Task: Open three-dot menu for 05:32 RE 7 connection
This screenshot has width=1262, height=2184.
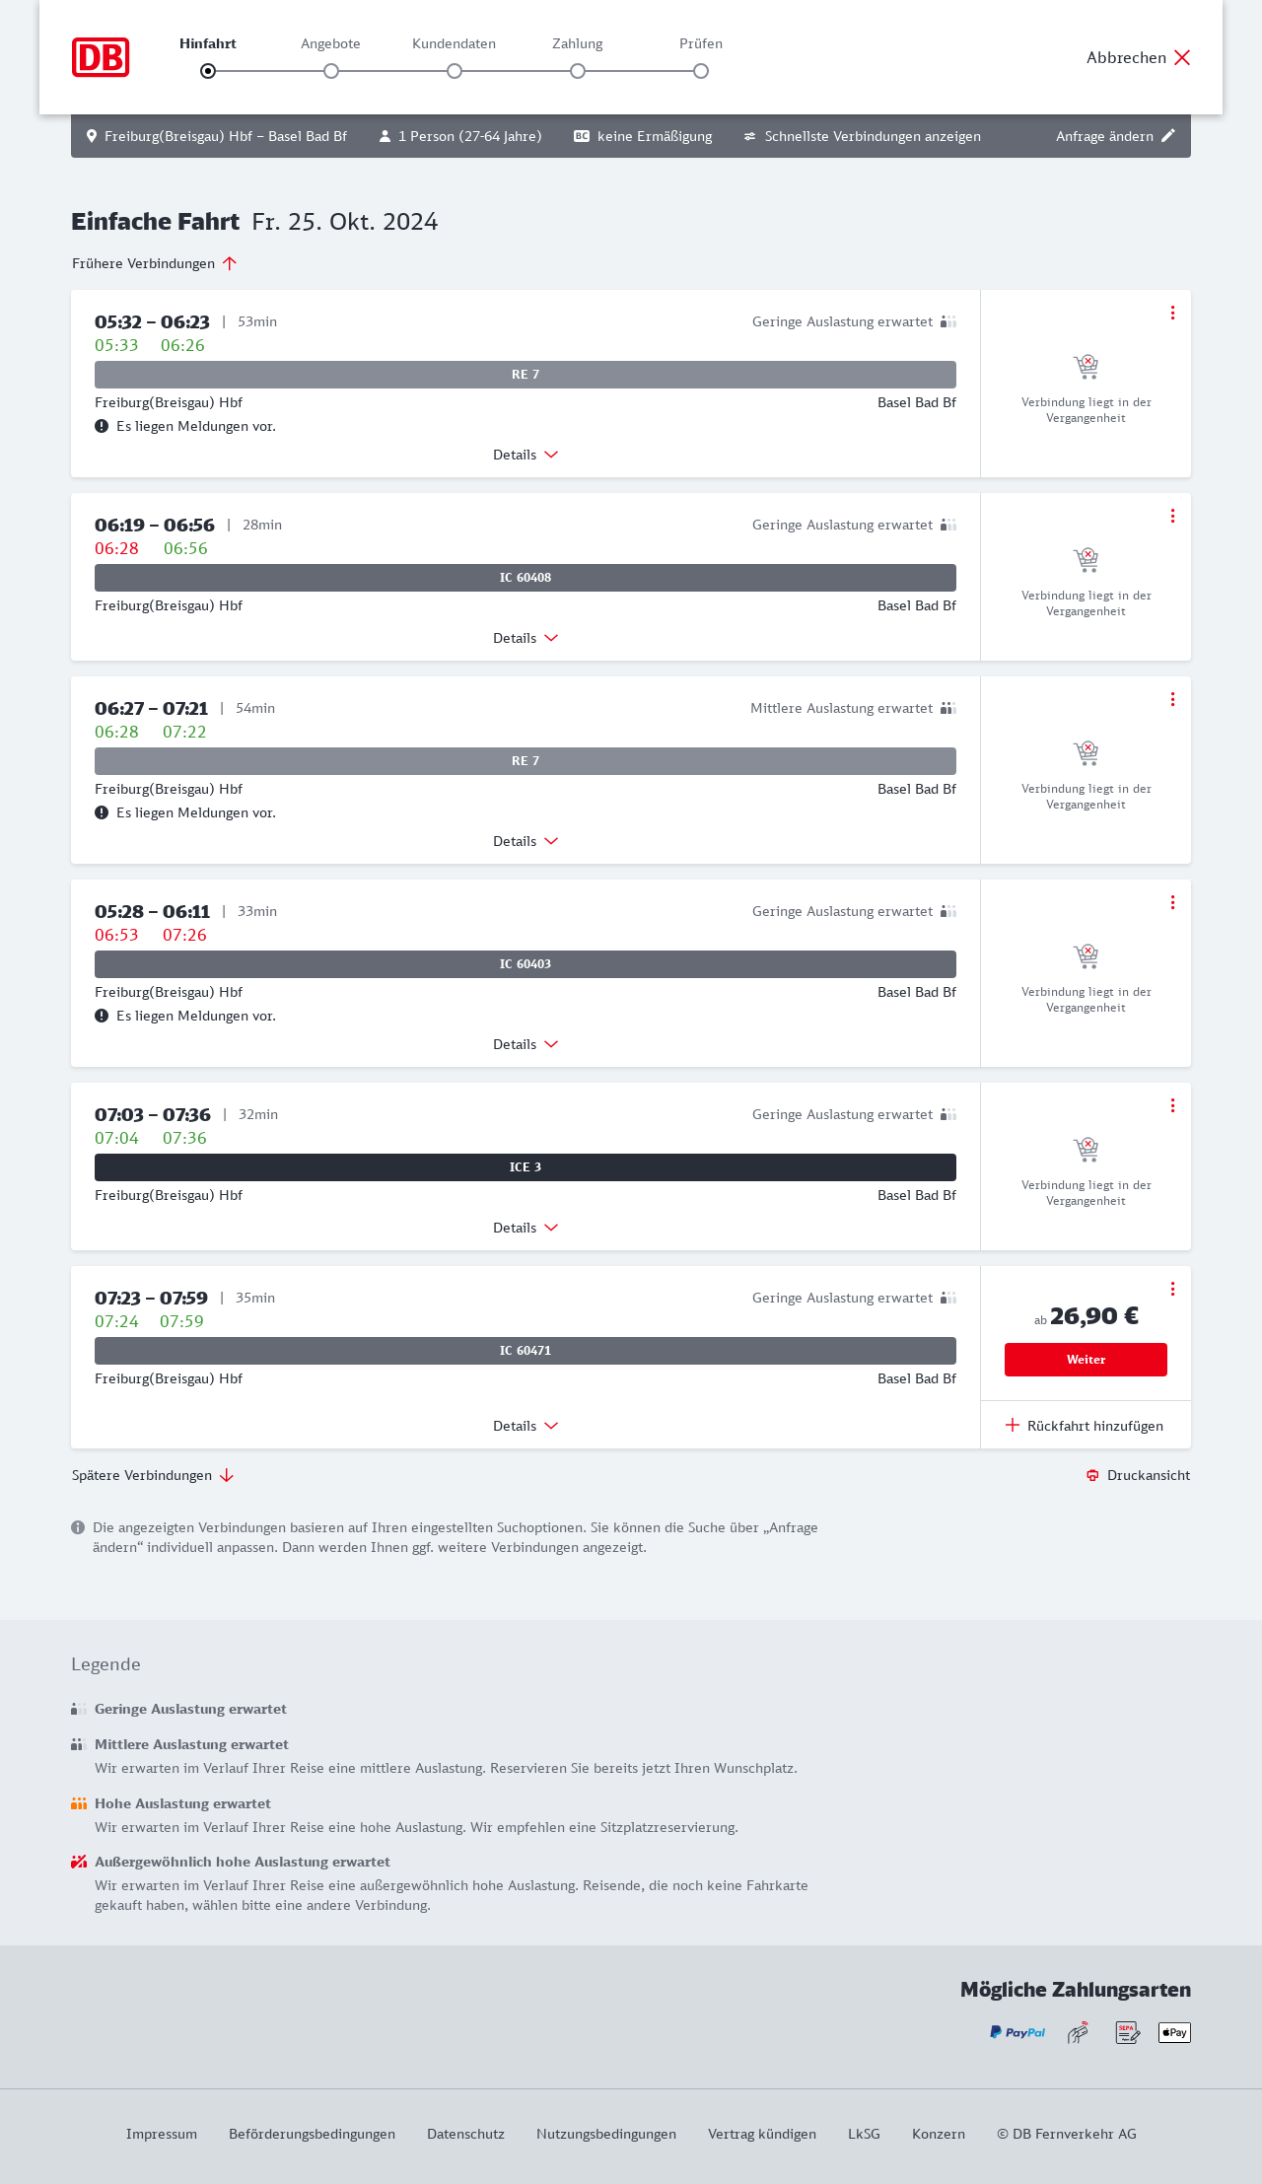Action: (x=1172, y=313)
